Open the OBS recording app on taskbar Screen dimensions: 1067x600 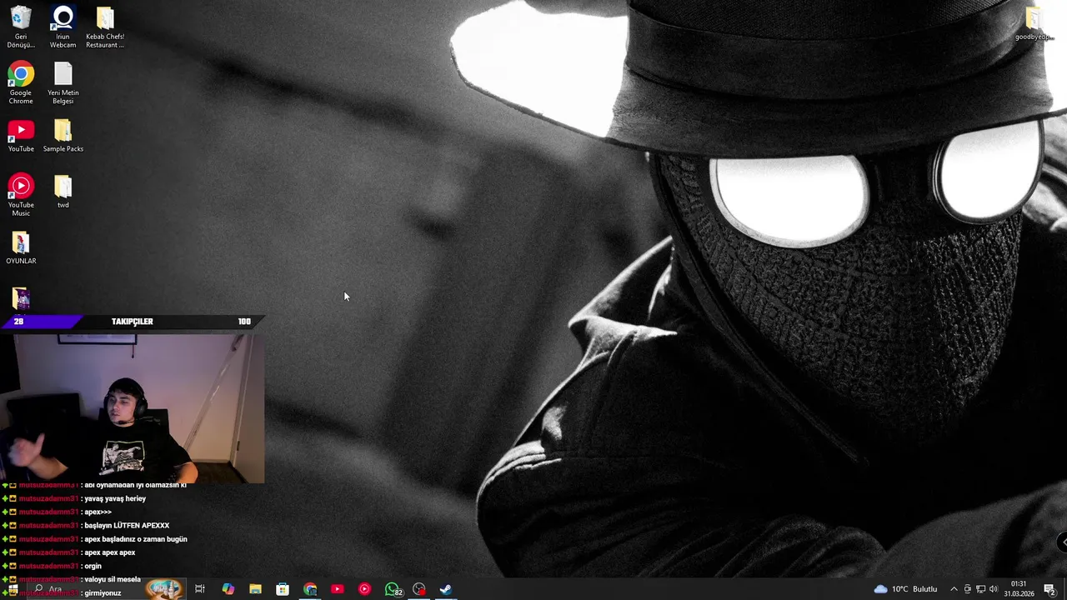[x=419, y=589]
